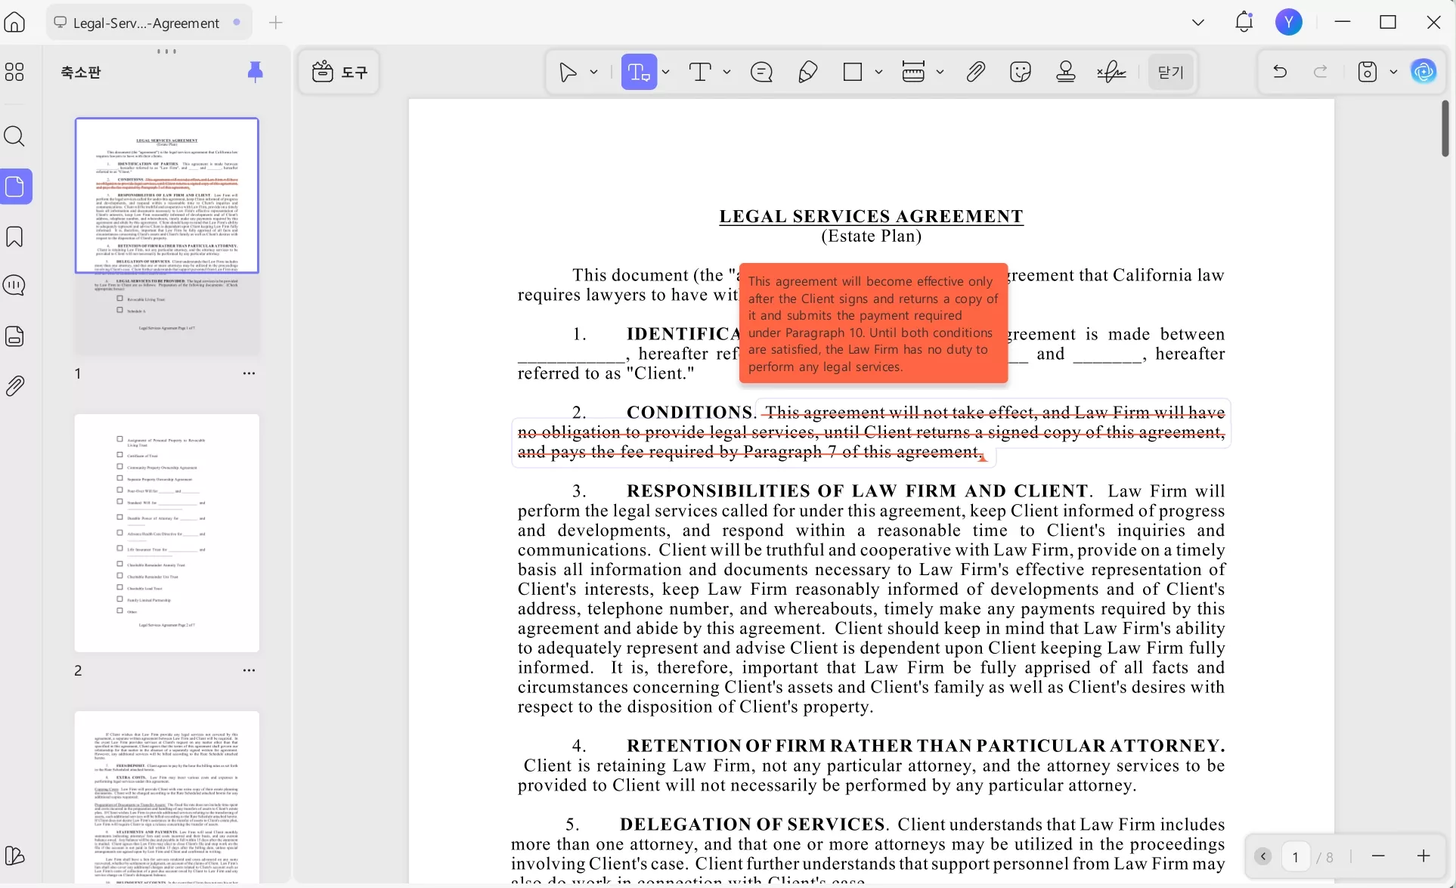Select the pencil drawing tool

click(807, 72)
